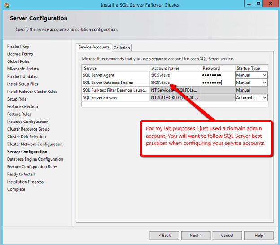Select the Service Accounts tab

[94, 47]
